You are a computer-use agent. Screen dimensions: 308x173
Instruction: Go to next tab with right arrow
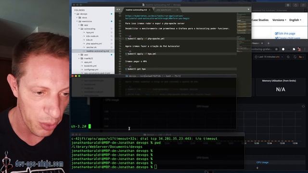tap(119, 10)
